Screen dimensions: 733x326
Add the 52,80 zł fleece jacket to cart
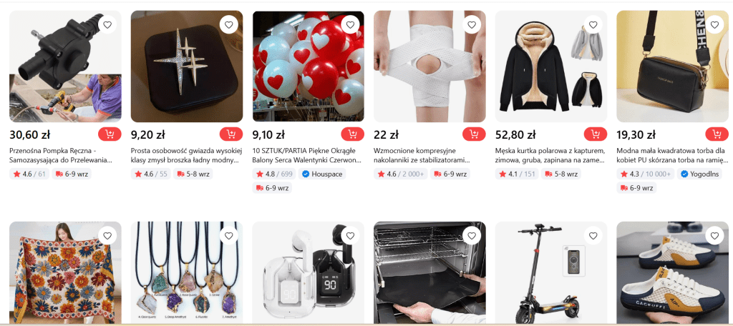coord(596,134)
